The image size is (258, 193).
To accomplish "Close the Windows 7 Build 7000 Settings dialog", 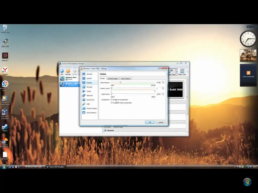I will click(164, 68).
